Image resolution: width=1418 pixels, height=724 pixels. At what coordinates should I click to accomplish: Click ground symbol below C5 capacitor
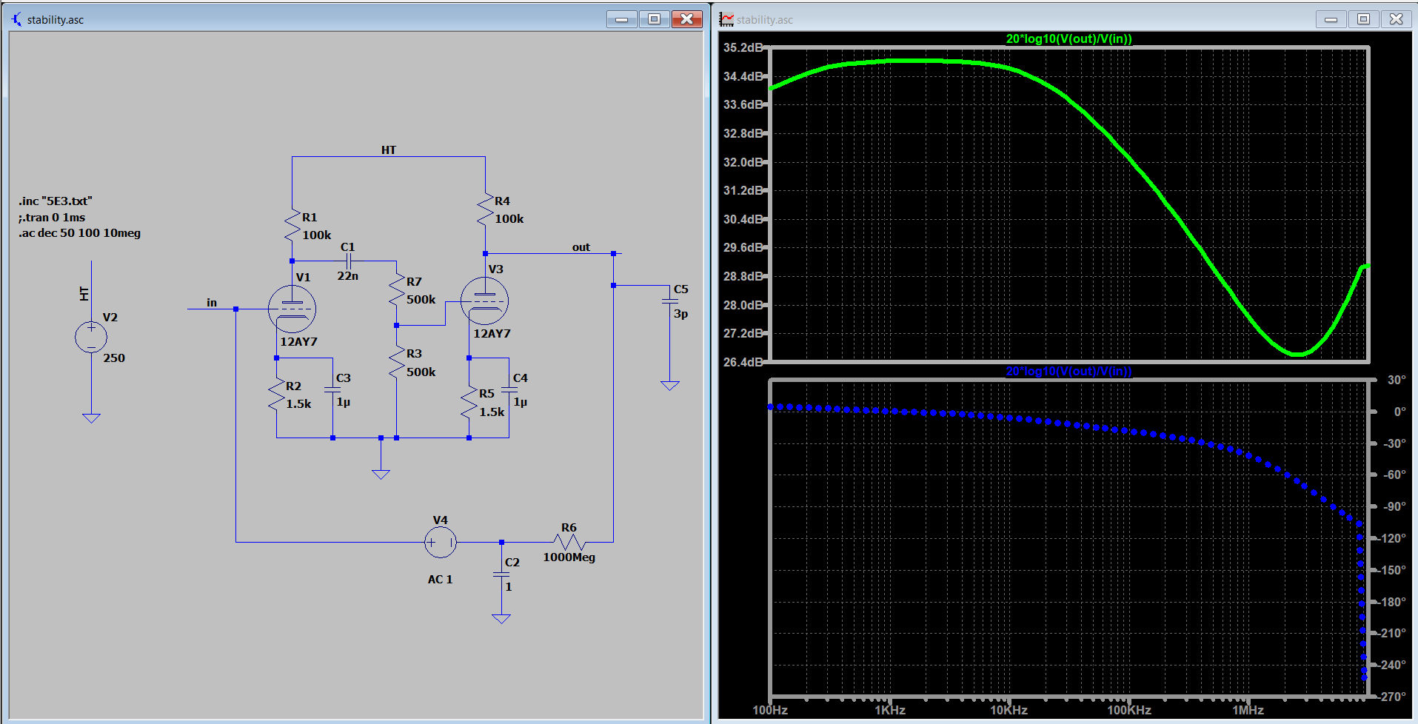point(669,386)
